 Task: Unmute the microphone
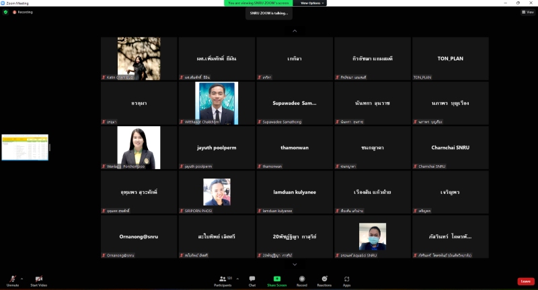pyautogui.click(x=12, y=279)
